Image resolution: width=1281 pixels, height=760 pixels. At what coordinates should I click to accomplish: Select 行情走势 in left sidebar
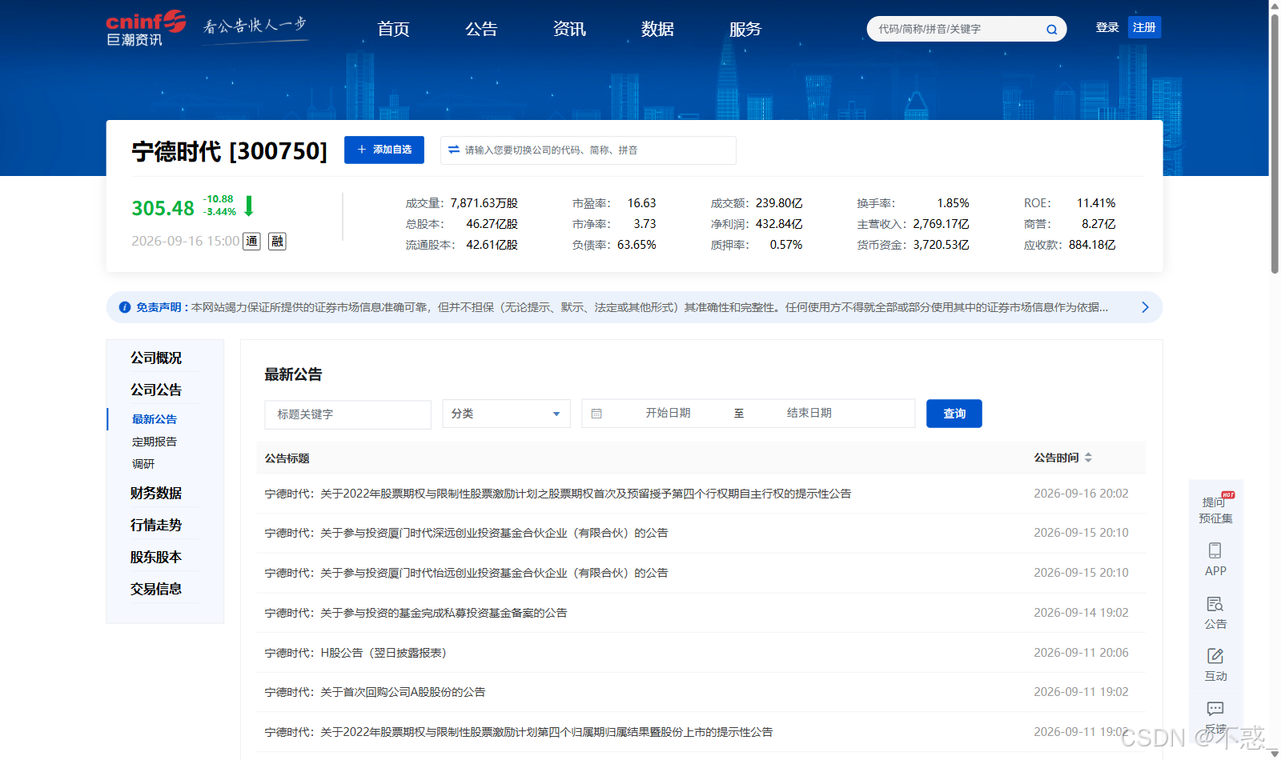coord(156,525)
